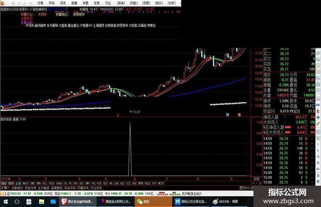This screenshot has width=321, height=207.
Task: Click the RSI icon in right toolbar
Action: tap(318, 105)
